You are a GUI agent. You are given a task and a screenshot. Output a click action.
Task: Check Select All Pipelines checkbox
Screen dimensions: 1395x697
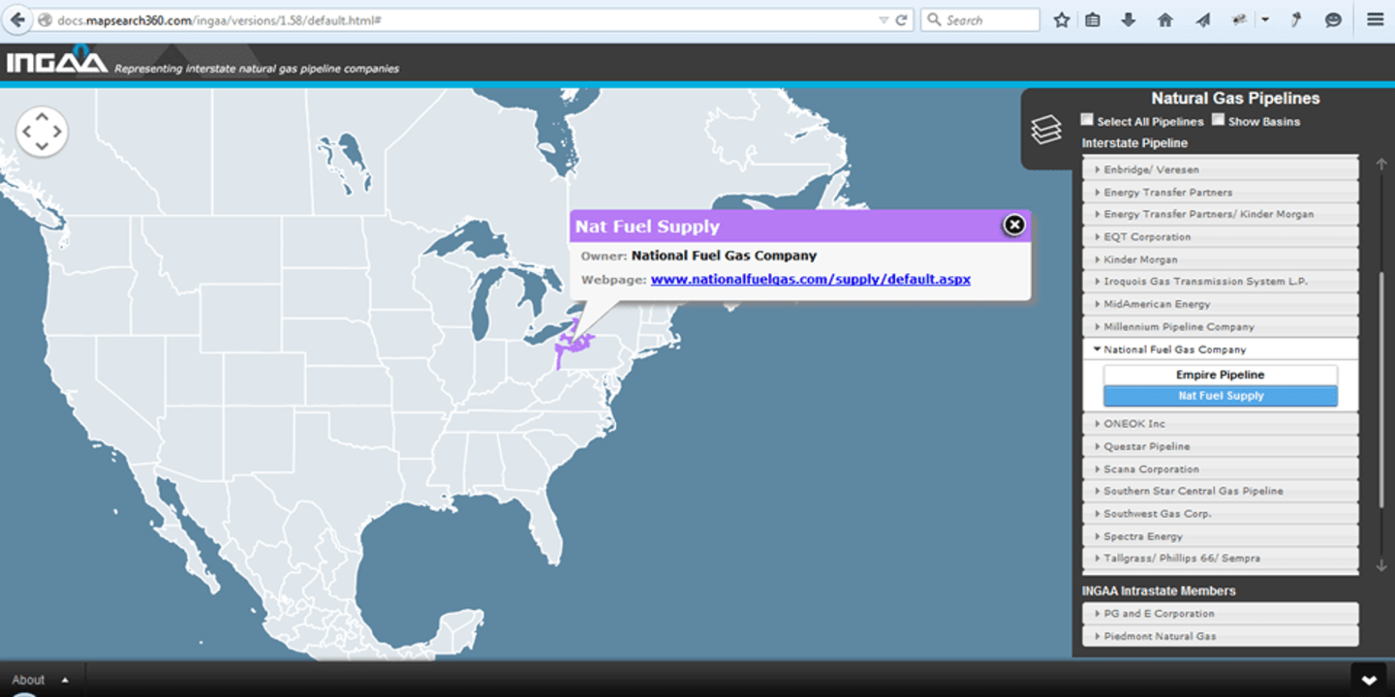tap(1087, 120)
